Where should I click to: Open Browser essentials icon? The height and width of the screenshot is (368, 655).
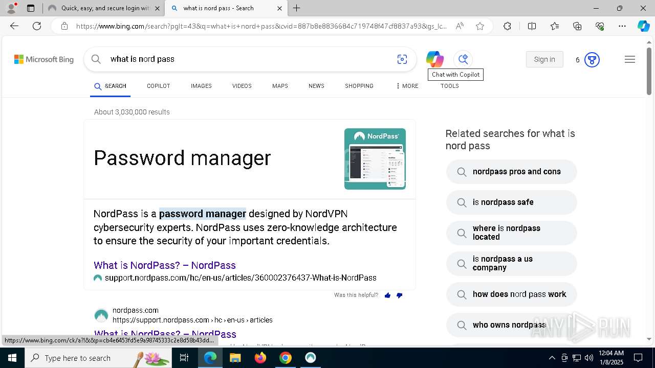tap(600, 26)
